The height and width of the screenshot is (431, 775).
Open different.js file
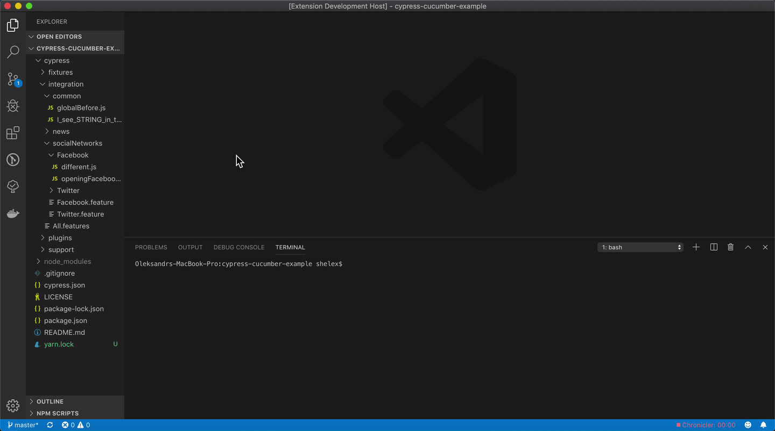pos(75,167)
